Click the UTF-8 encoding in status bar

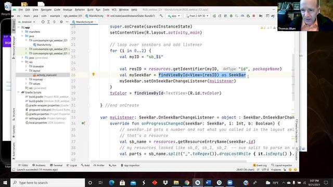point(265,170)
